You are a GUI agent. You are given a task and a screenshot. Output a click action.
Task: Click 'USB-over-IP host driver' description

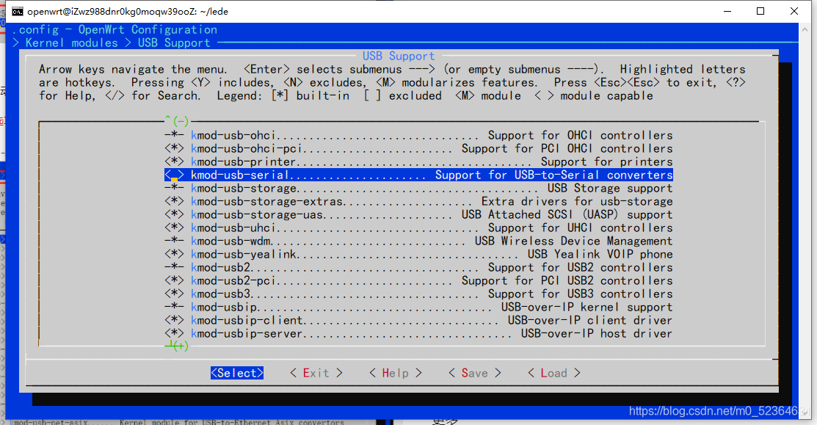point(597,333)
